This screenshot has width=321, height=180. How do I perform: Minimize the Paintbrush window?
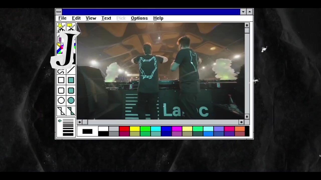point(243,12)
